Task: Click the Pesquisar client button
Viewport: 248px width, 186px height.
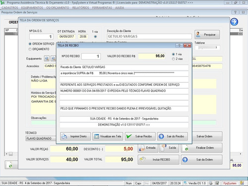Action: 207,35
